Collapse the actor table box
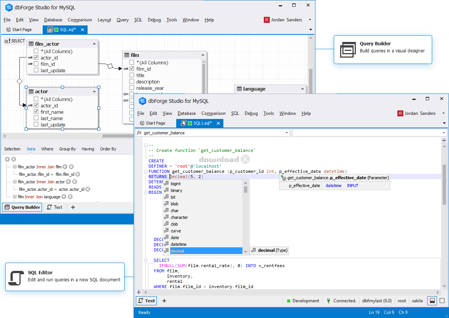Screen dimensions: 449x318 94,91
